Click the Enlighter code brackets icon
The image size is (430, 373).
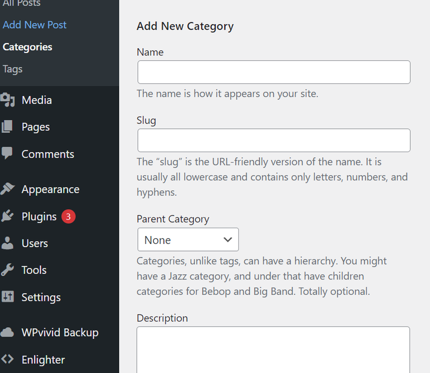pyautogui.click(x=7, y=360)
